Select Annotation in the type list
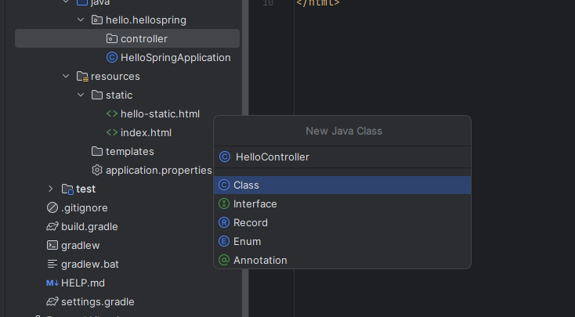Image resolution: width=575 pixels, height=317 pixels. [260, 260]
